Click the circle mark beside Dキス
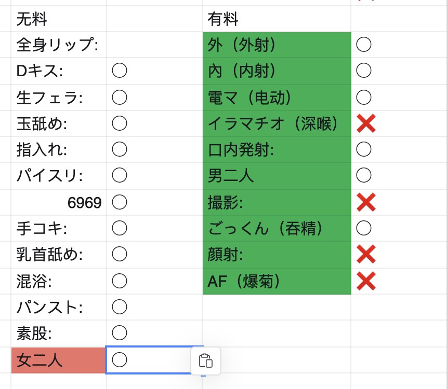The width and height of the screenshot is (447, 389). [120, 71]
